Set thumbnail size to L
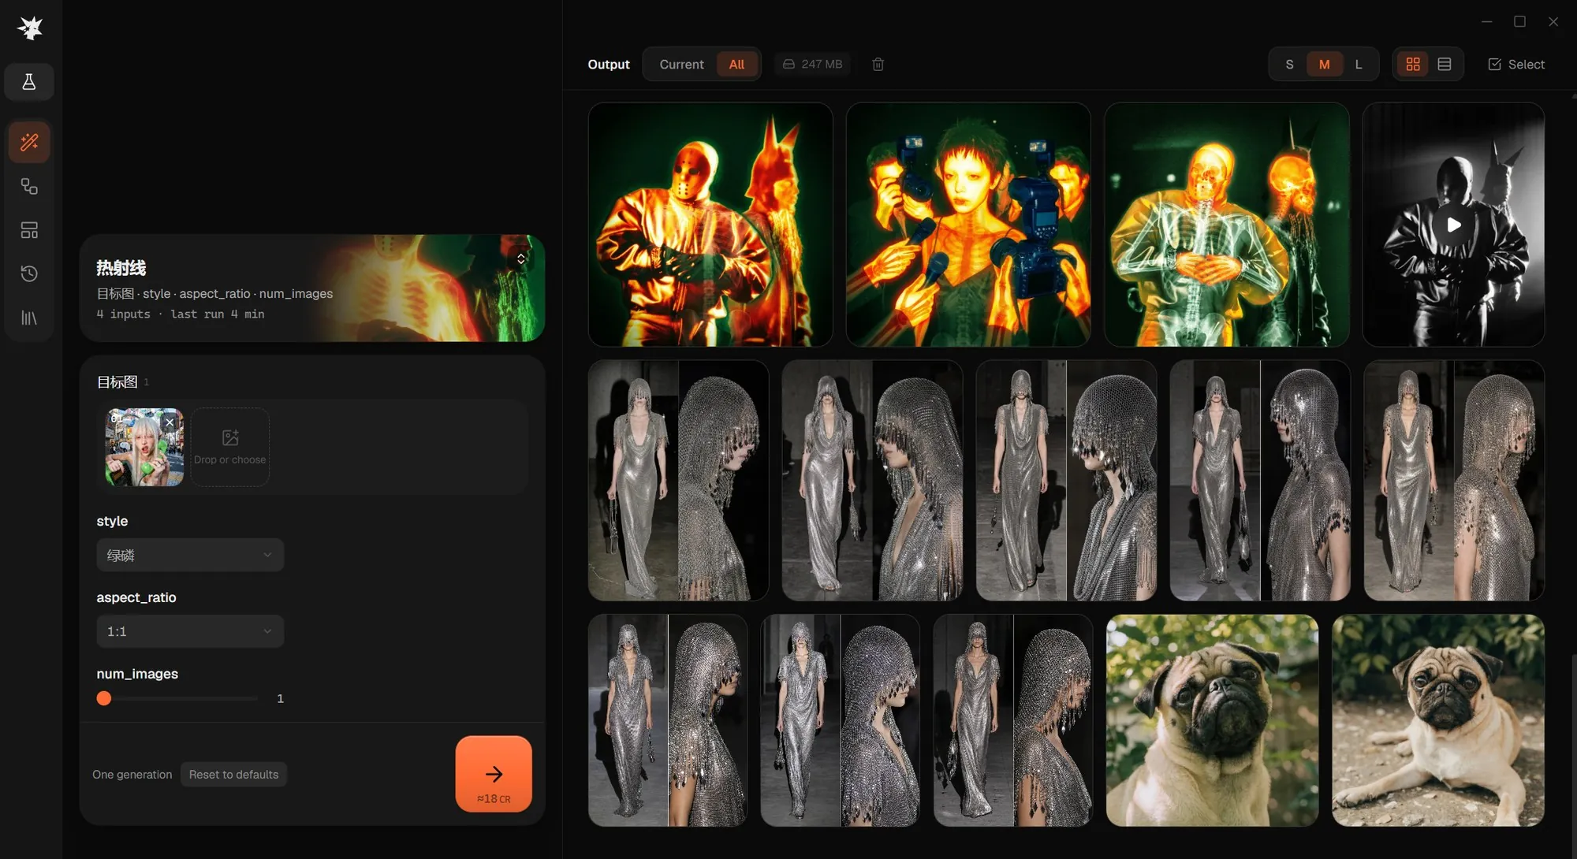 (x=1359, y=65)
